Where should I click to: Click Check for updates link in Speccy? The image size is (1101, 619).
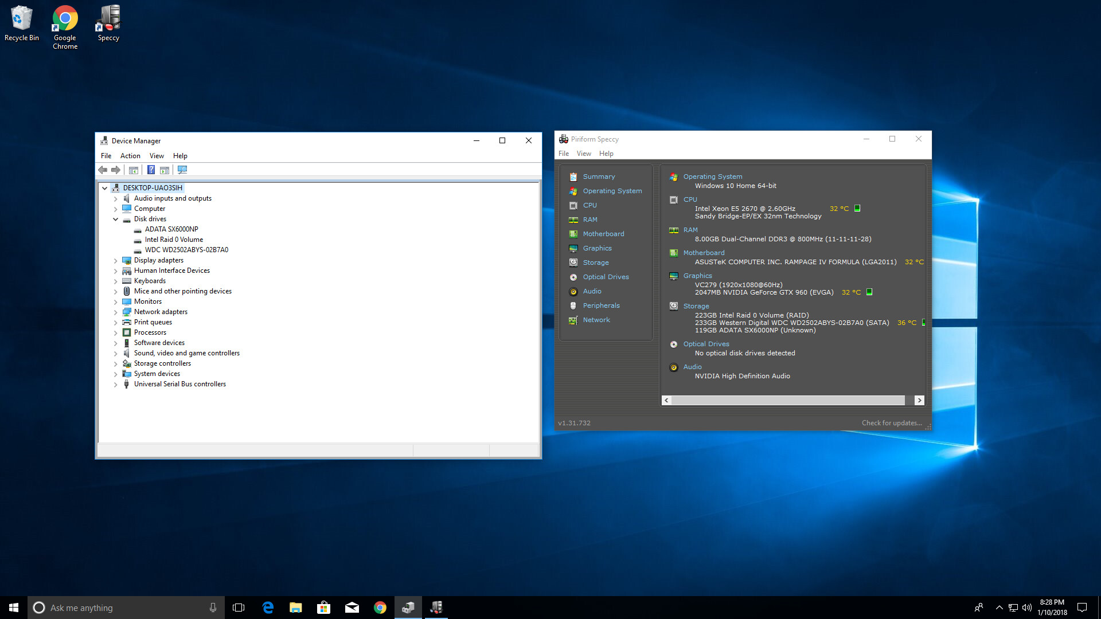[x=892, y=423]
